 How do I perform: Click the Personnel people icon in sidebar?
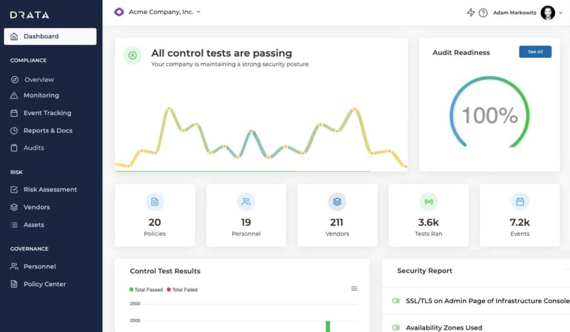point(14,266)
